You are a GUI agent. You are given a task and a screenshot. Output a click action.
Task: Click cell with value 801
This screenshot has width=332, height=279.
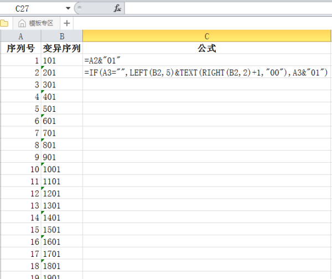[62, 145]
